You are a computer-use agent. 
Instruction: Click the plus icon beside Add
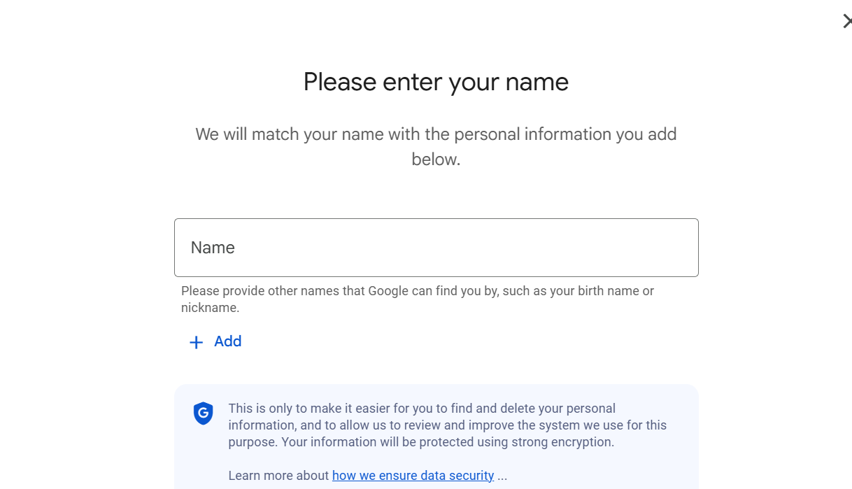point(197,342)
